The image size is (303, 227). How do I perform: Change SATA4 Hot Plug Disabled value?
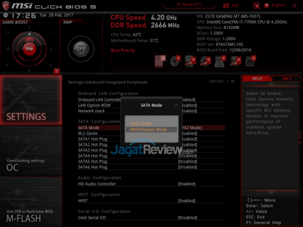pyautogui.click(x=187, y=156)
